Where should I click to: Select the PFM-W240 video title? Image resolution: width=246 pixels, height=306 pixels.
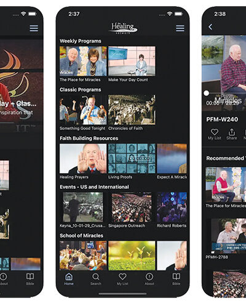222,119
